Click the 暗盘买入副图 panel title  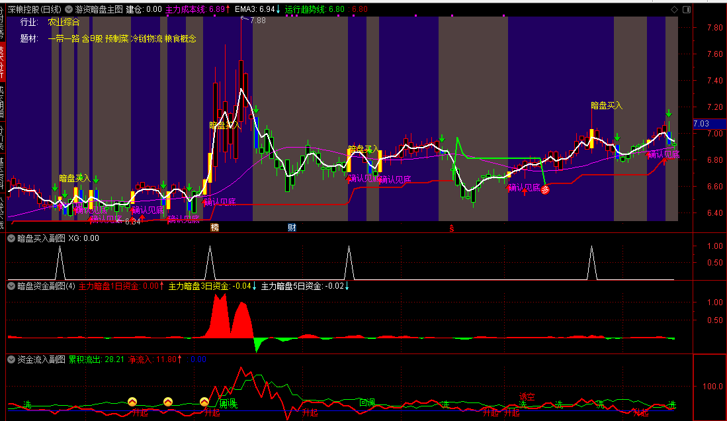coord(41,238)
